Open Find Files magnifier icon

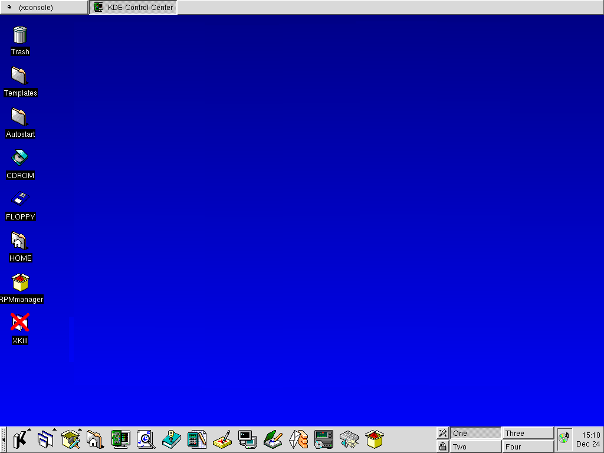146,439
